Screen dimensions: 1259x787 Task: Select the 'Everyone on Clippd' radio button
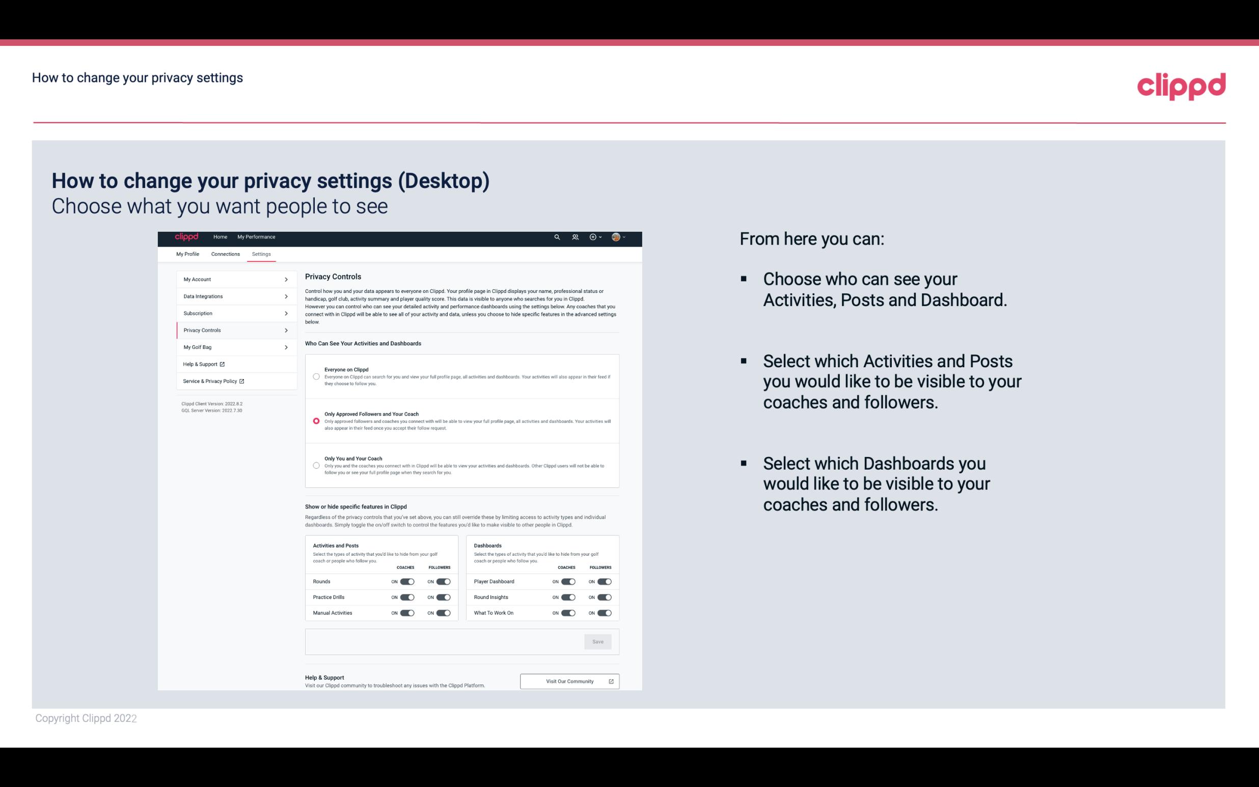[x=315, y=375]
